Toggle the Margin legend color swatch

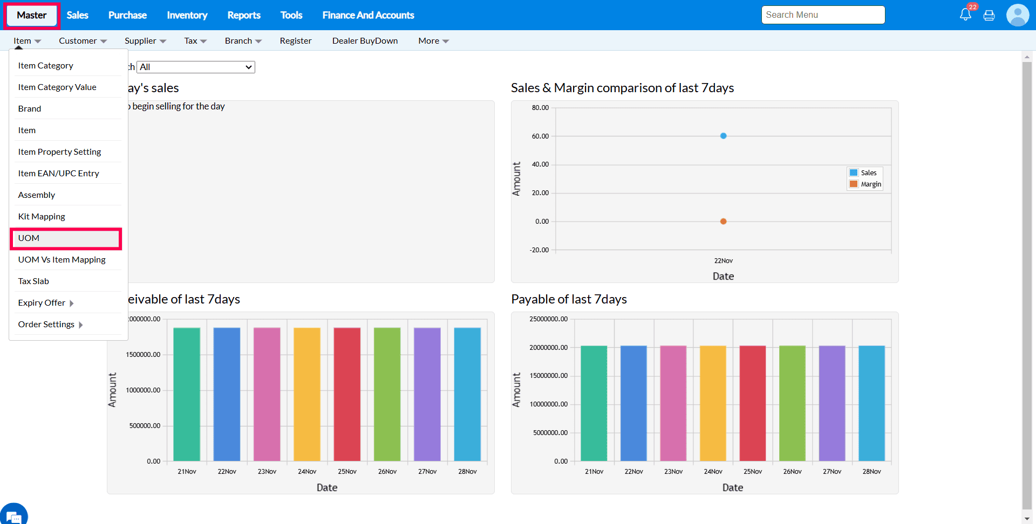tap(854, 184)
